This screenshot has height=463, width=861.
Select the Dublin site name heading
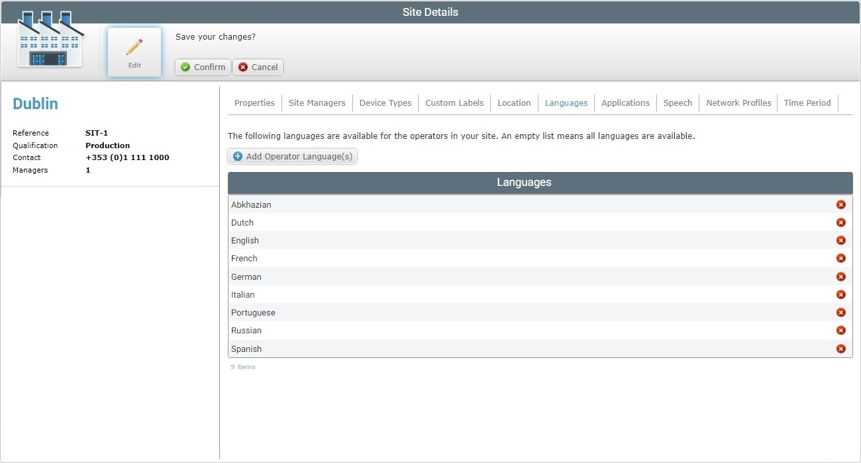coord(35,103)
